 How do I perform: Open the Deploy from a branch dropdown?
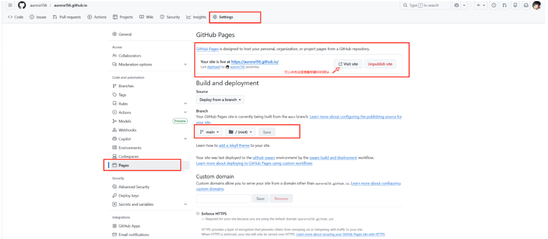pos(220,100)
